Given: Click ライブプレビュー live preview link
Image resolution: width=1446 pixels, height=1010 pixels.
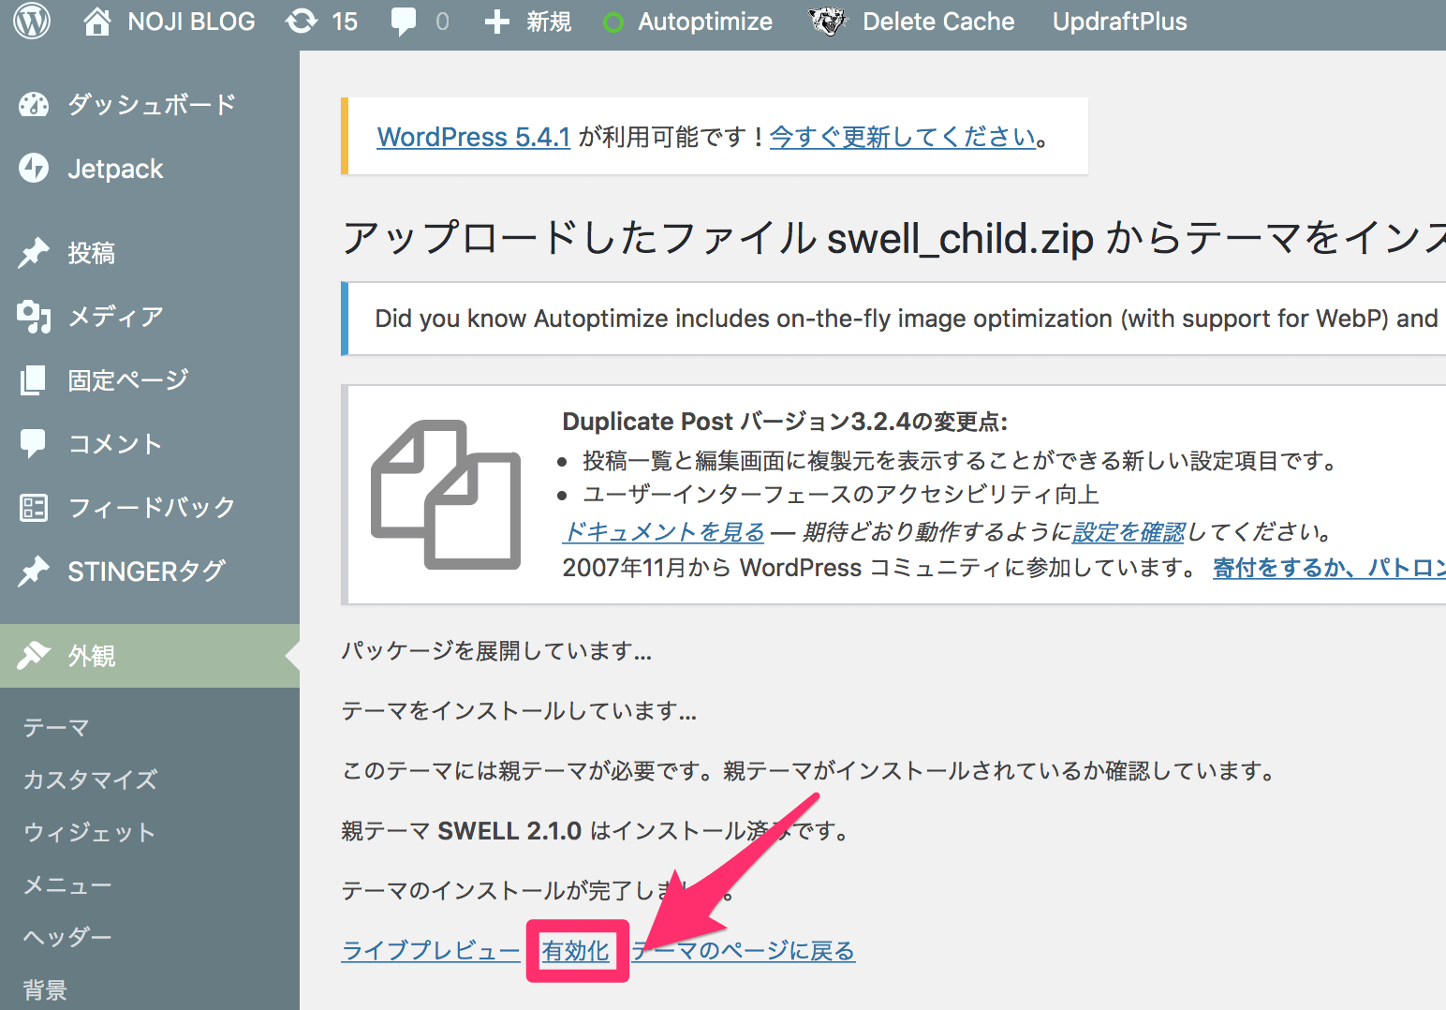Looking at the screenshot, I should coord(431,951).
